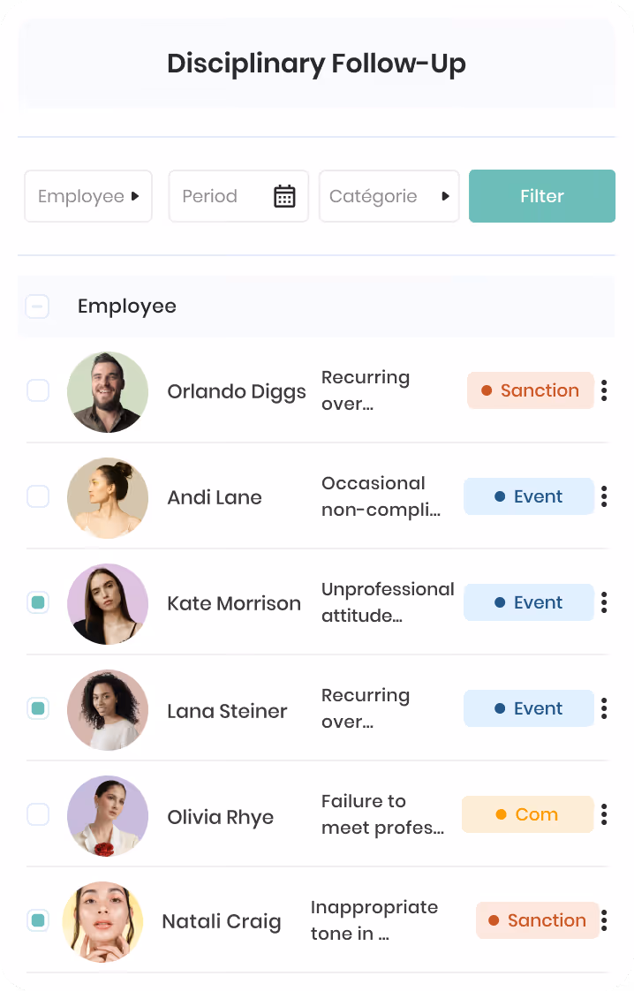Click the Sanction badge for Orlando Diggs
The image size is (634, 991).
(531, 390)
